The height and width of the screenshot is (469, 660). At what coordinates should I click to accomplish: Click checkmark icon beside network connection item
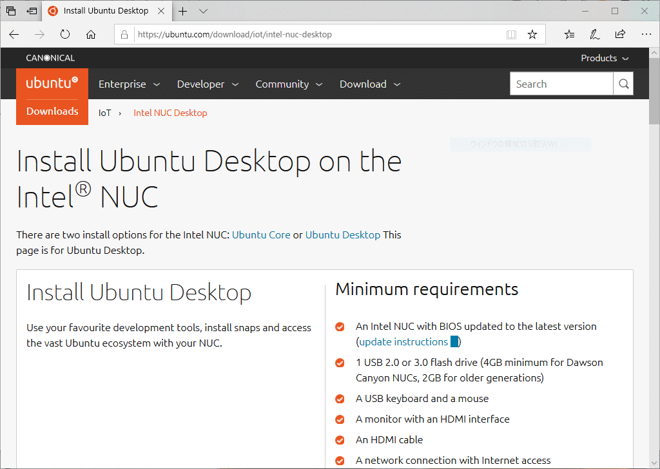tap(340, 461)
